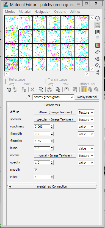105x228 pixels.
Task: Expand the mental ray Connection rollout
Action: [x=52, y=186]
